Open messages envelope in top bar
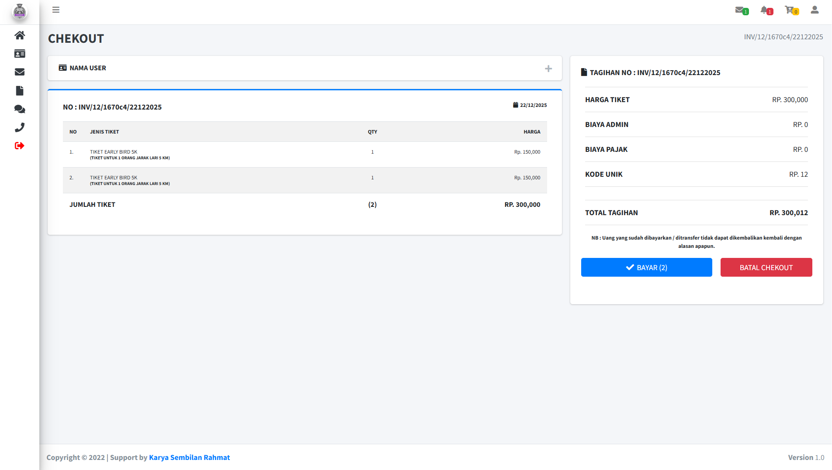 point(740,10)
